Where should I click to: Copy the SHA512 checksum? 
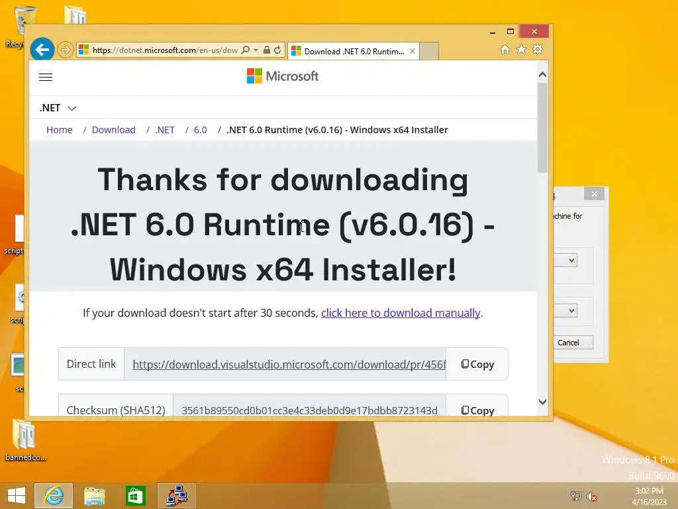477,410
